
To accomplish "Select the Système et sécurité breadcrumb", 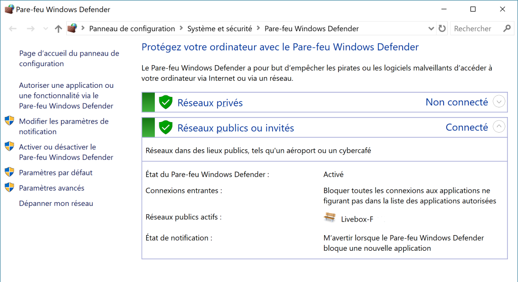I will coord(220,29).
